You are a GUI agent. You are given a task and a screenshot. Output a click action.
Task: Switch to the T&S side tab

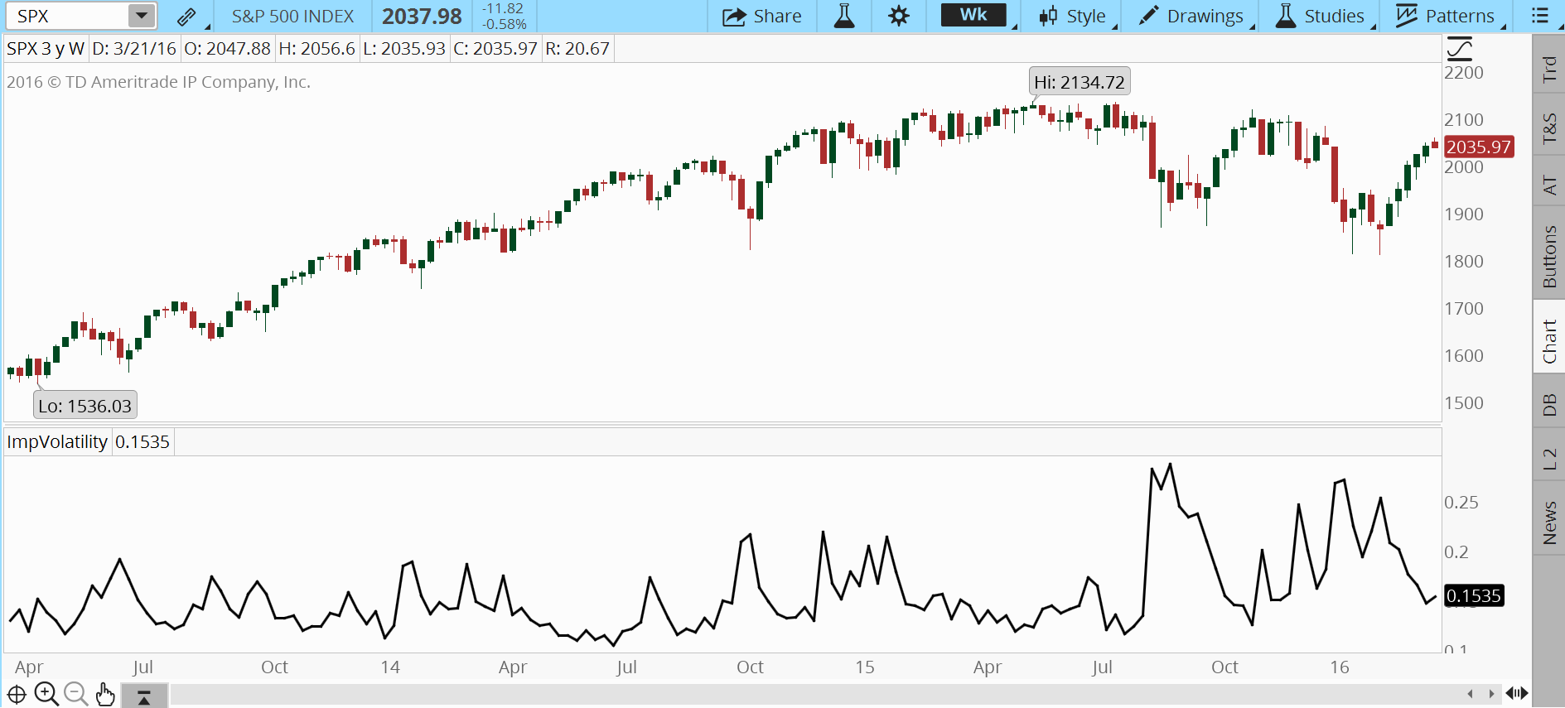pyautogui.click(x=1549, y=129)
